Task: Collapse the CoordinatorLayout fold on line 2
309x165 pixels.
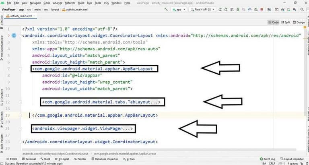Action: click(20, 36)
